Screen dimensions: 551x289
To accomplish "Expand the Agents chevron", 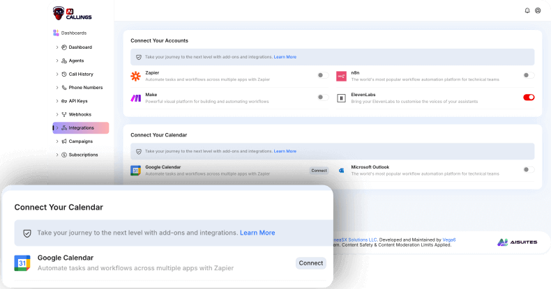I will [x=57, y=61].
